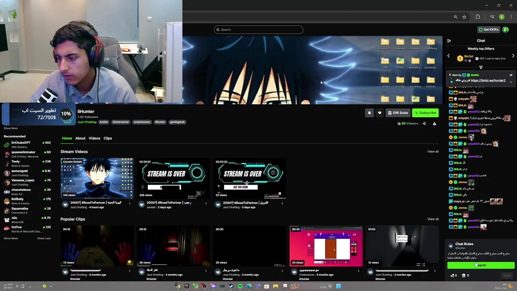Switch to the Videos tab

pos(95,138)
